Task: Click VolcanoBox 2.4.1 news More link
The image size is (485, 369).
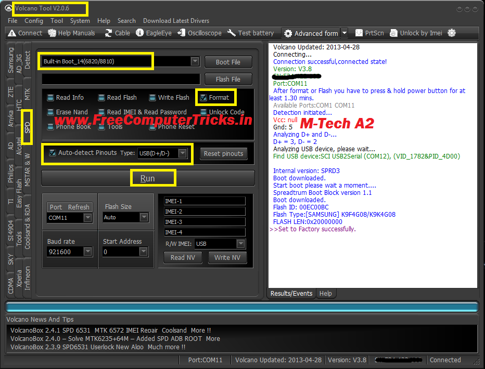Action: [201, 331]
